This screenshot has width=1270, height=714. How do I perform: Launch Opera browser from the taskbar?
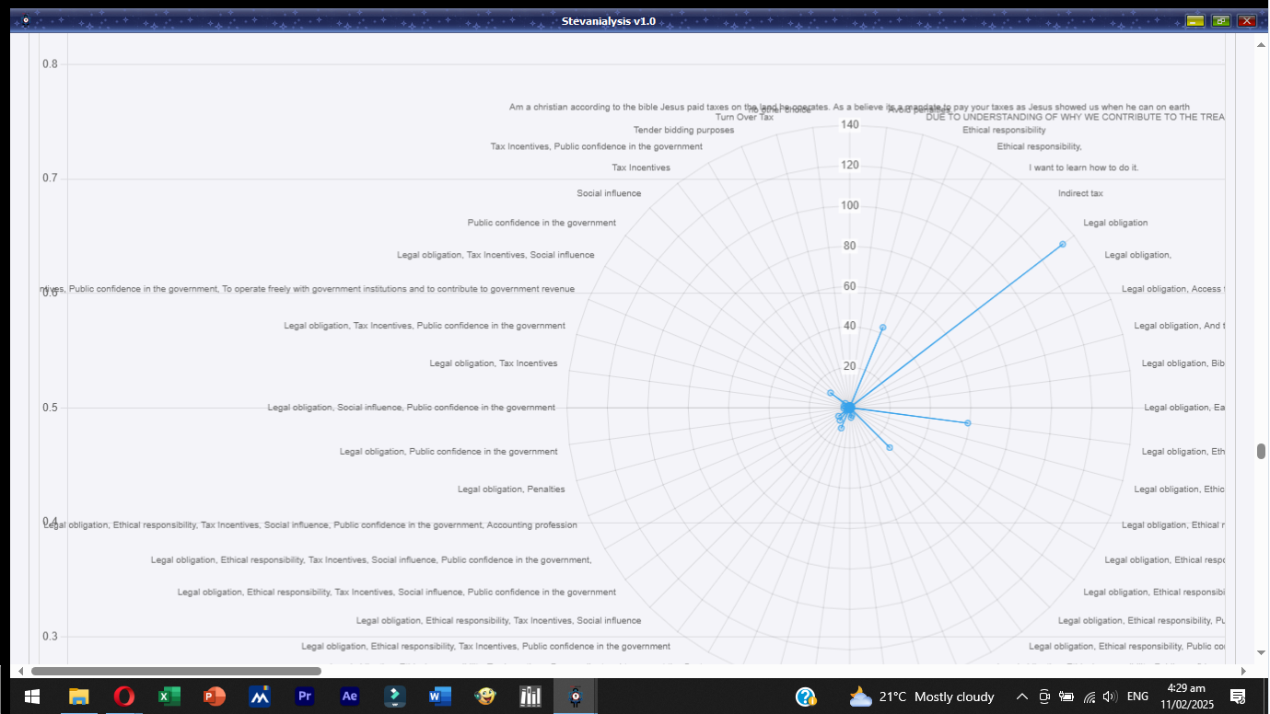[x=123, y=697]
